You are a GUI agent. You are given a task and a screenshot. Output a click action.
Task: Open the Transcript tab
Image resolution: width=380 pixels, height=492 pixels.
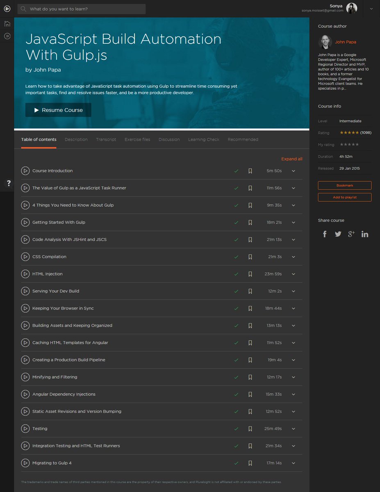coord(106,139)
